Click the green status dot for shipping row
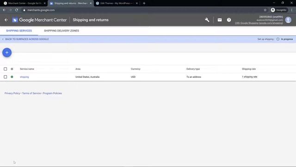Screen dimensions: 296x167 tap(12, 77)
